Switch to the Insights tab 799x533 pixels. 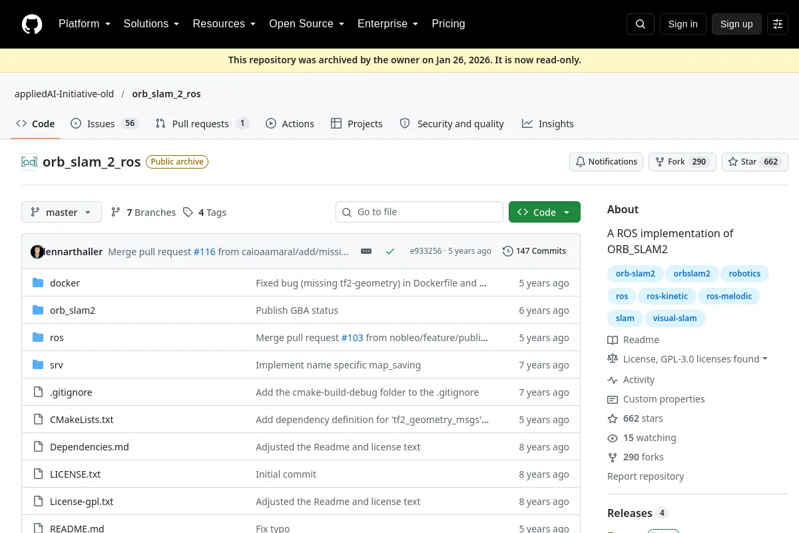pyautogui.click(x=547, y=124)
